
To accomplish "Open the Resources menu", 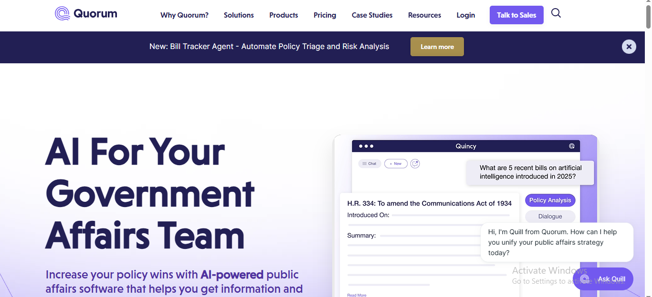I will (x=424, y=15).
